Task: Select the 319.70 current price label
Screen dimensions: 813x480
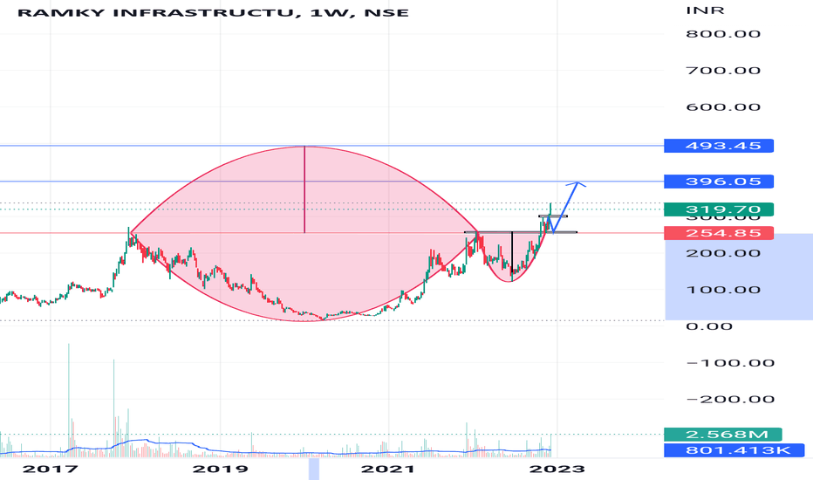Action: click(719, 209)
